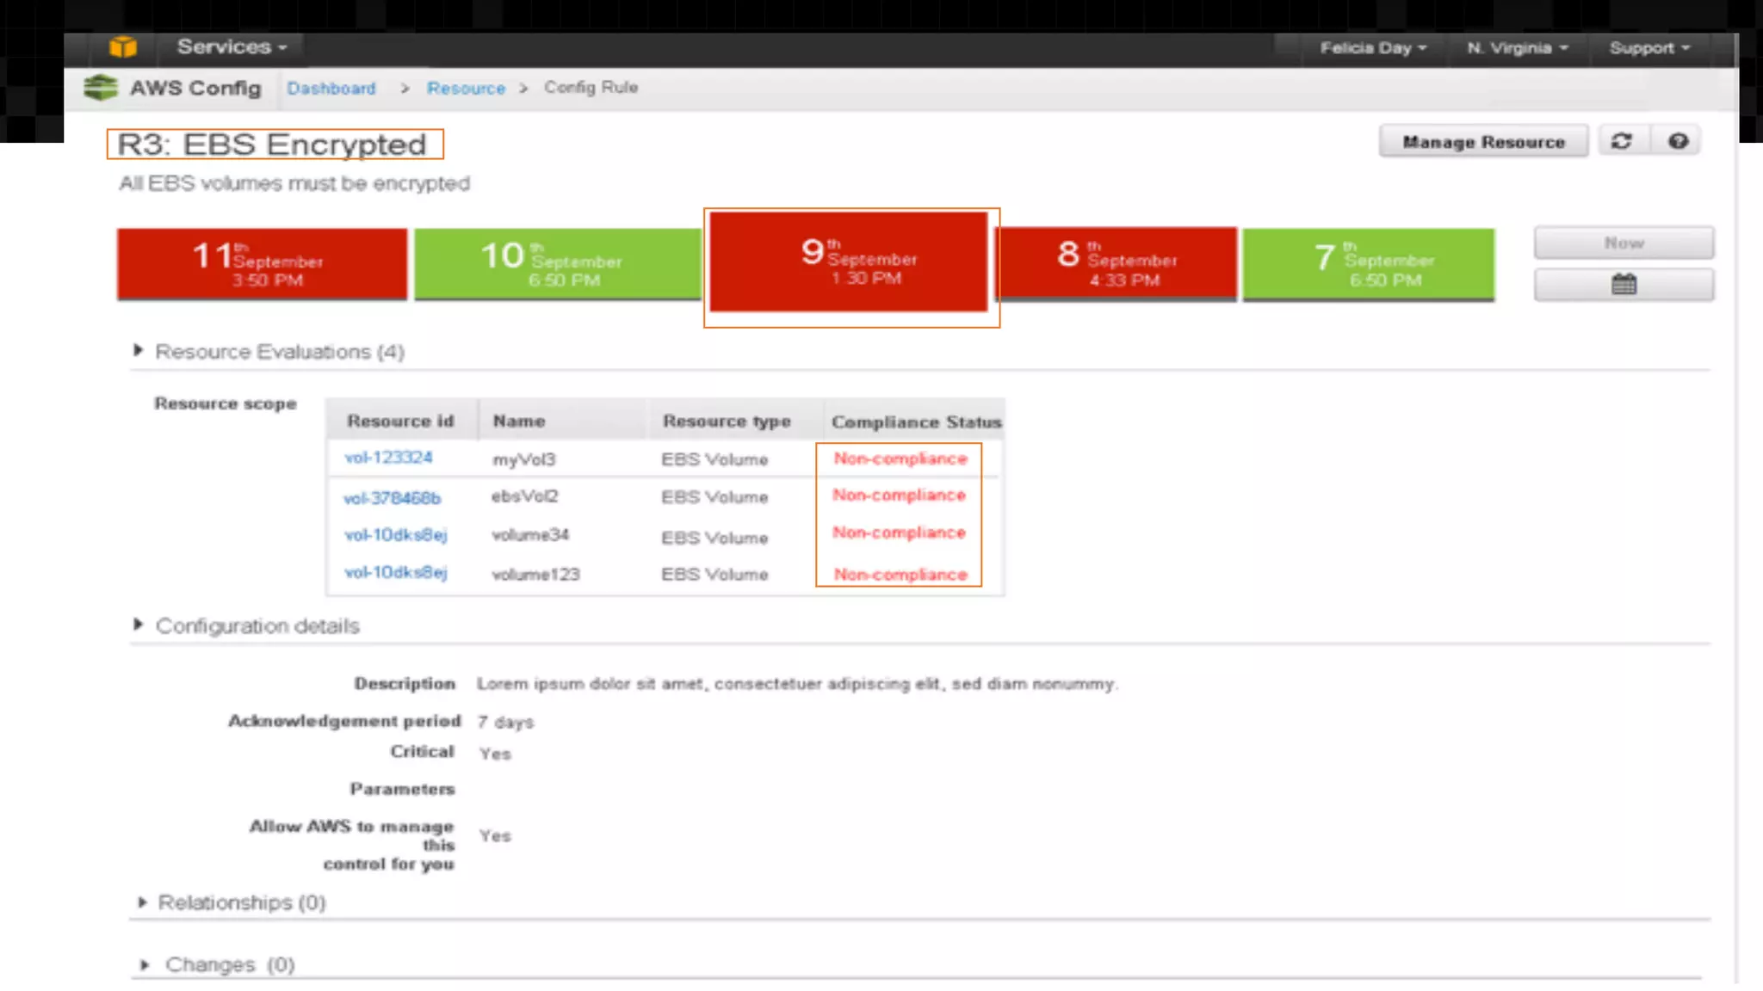The width and height of the screenshot is (1763, 991).
Task: Go to the Dashboard breadcrumb link
Action: click(x=331, y=88)
